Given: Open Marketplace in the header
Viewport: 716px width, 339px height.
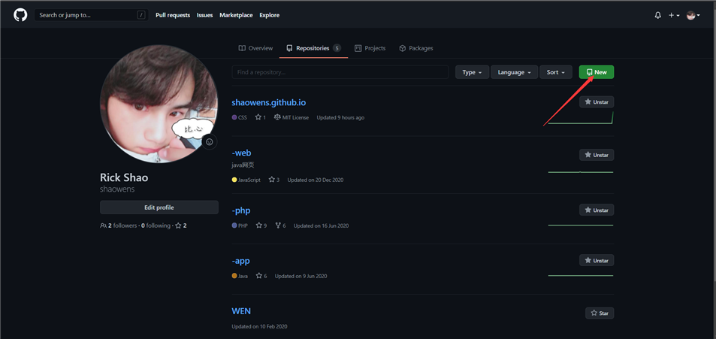Looking at the screenshot, I should (236, 15).
